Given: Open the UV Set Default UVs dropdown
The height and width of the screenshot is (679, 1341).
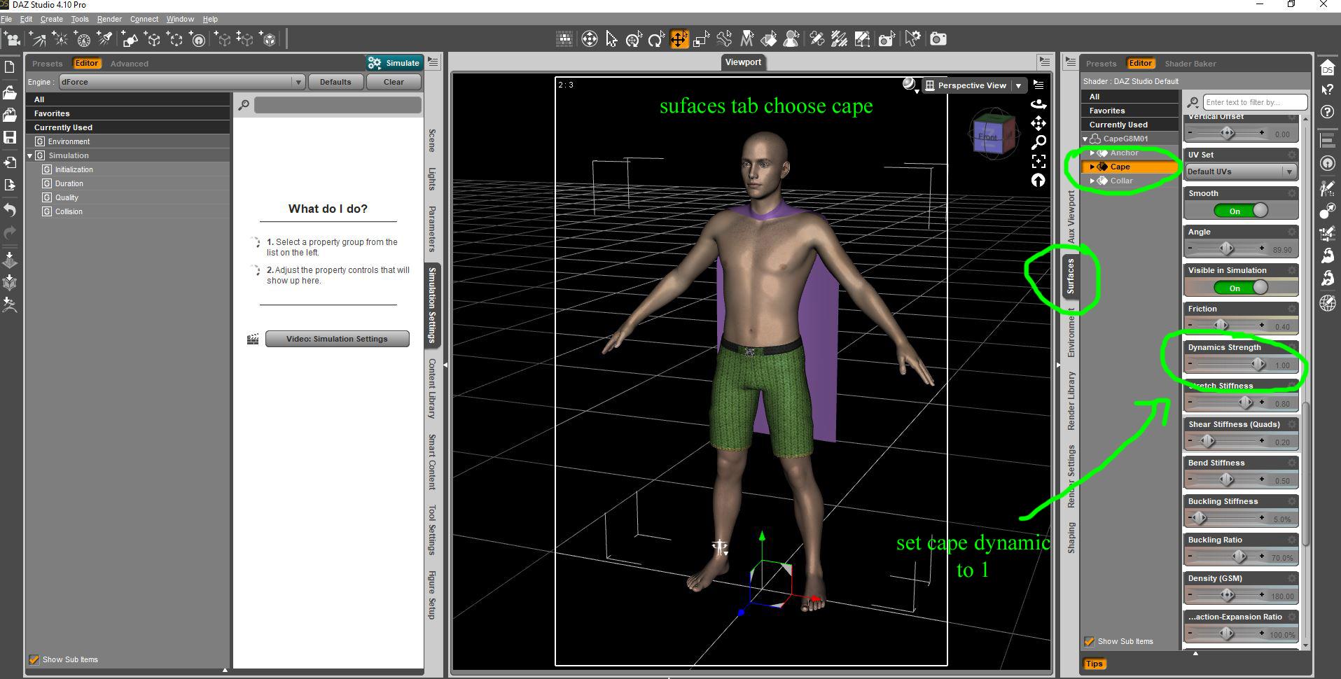Looking at the screenshot, I should (1241, 171).
